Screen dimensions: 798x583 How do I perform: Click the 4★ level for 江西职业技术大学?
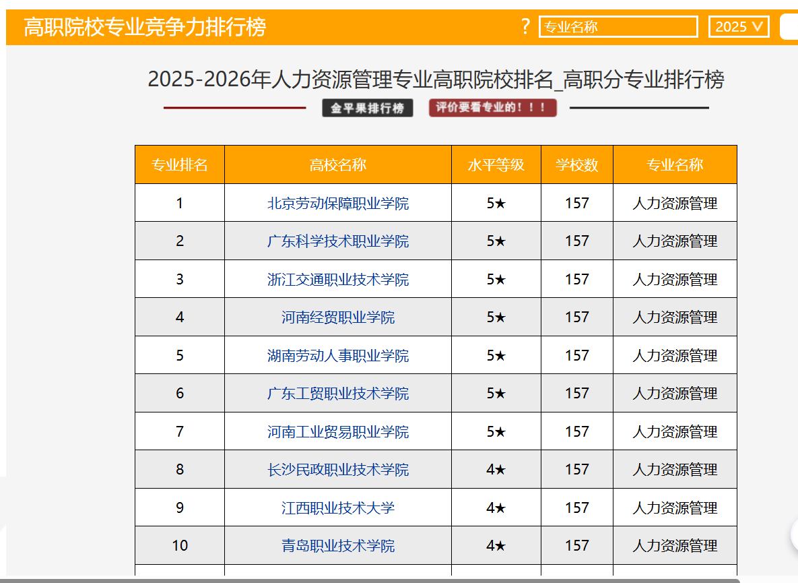pyautogui.click(x=496, y=508)
